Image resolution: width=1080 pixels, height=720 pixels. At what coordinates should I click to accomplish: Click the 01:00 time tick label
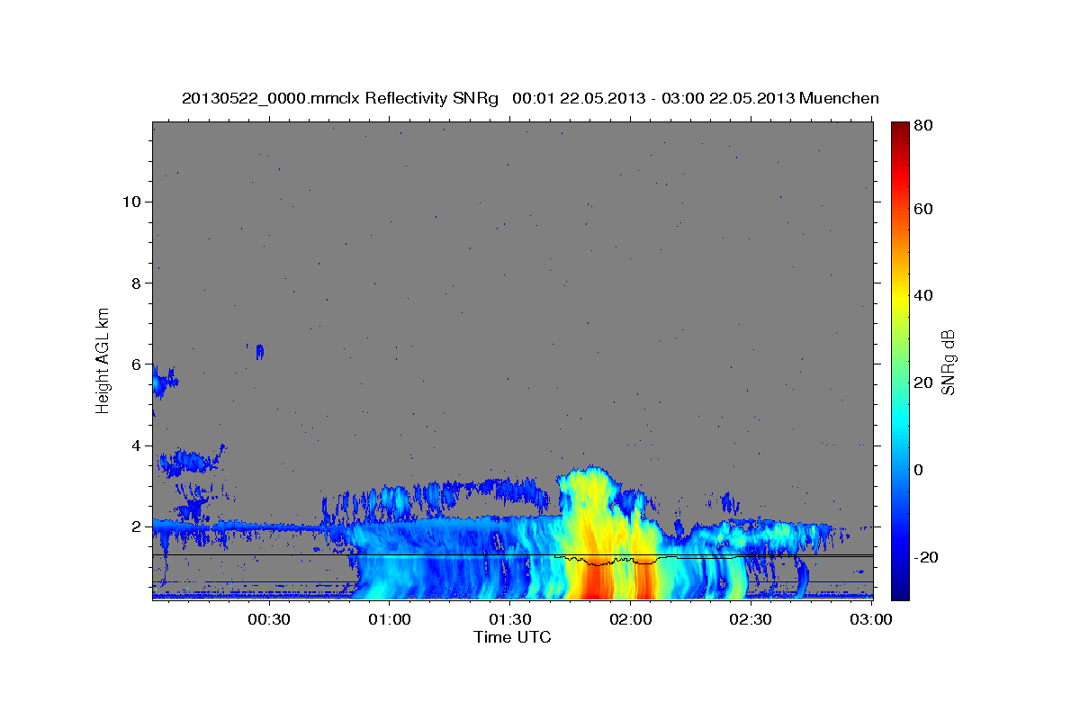click(390, 619)
